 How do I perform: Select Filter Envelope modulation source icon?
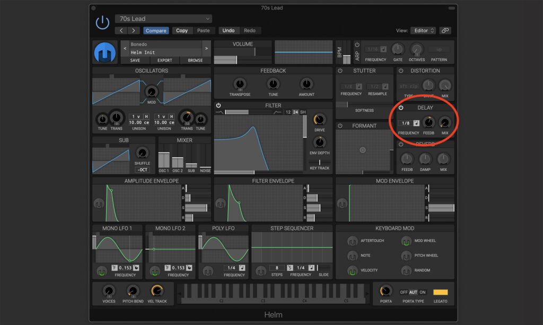pyautogui.click(x=220, y=204)
